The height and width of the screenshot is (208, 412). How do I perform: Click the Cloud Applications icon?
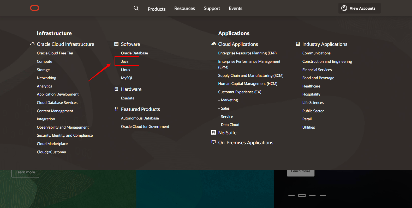[x=213, y=44]
